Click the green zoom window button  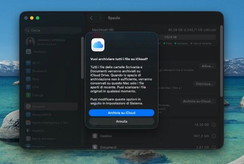(x=38, y=18)
